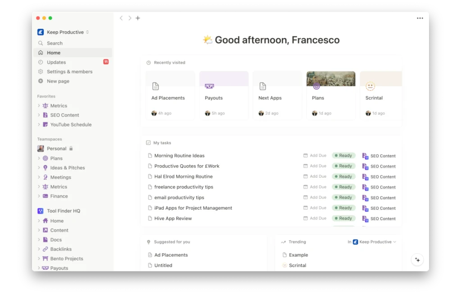
Task: Open the Trending workspace filter dropdown
Action: tap(372, 242)
